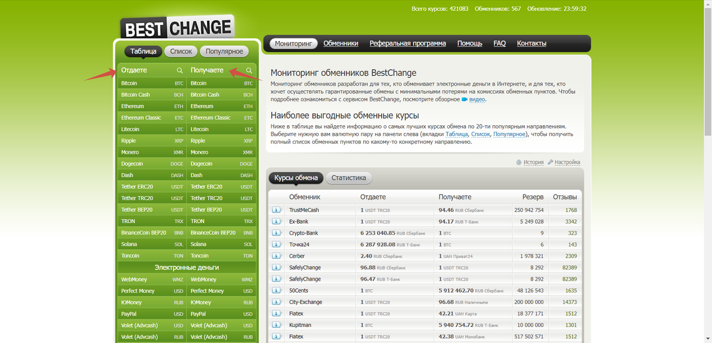
Task: Open FAQ in the top menu
Action: click(500, 43)
